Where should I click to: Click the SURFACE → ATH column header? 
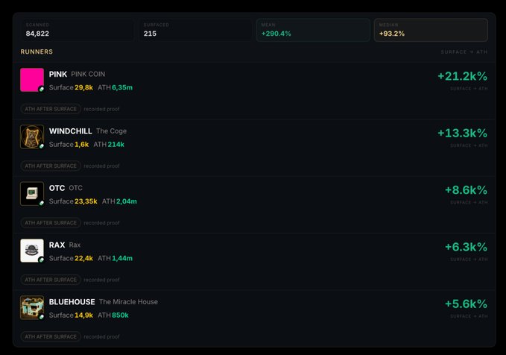(x=464, y=52)
